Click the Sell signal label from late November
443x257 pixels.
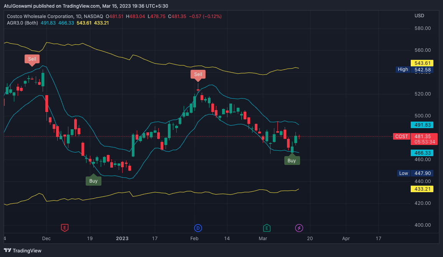[x=32, y=59]
